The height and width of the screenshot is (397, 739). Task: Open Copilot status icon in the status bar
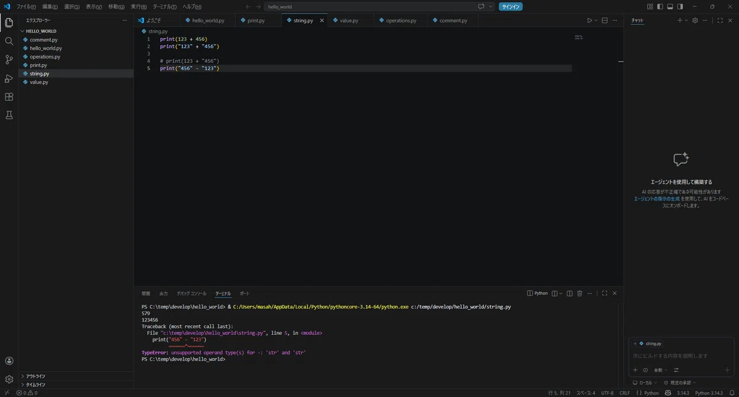668,393
